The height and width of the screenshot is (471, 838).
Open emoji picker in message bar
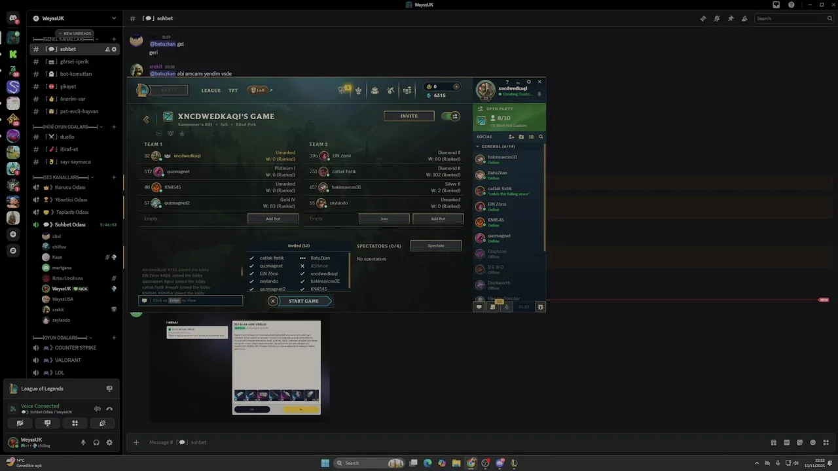point(813,442)
